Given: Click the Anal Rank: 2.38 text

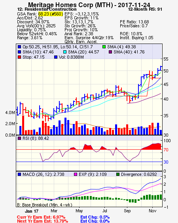Looking at the screenshot, I should pyautogui.click(x=79, y=34).
